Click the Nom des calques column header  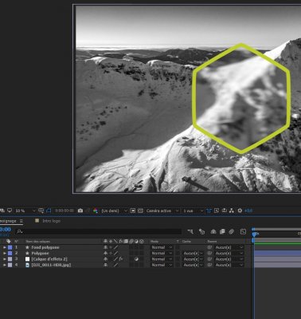coord(37,242)
